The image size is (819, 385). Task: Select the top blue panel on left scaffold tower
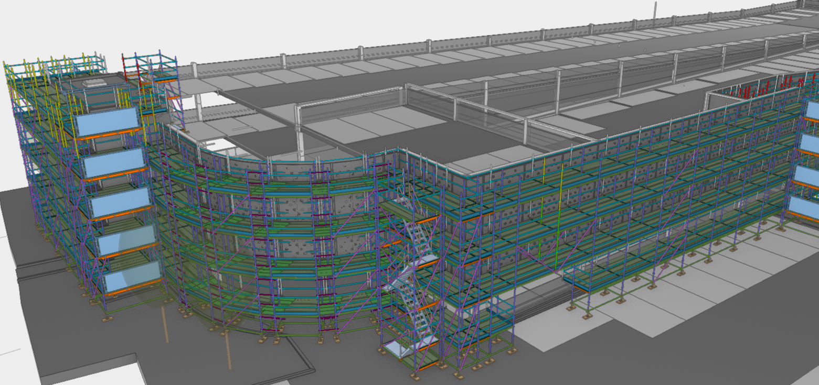click(106, 123)
